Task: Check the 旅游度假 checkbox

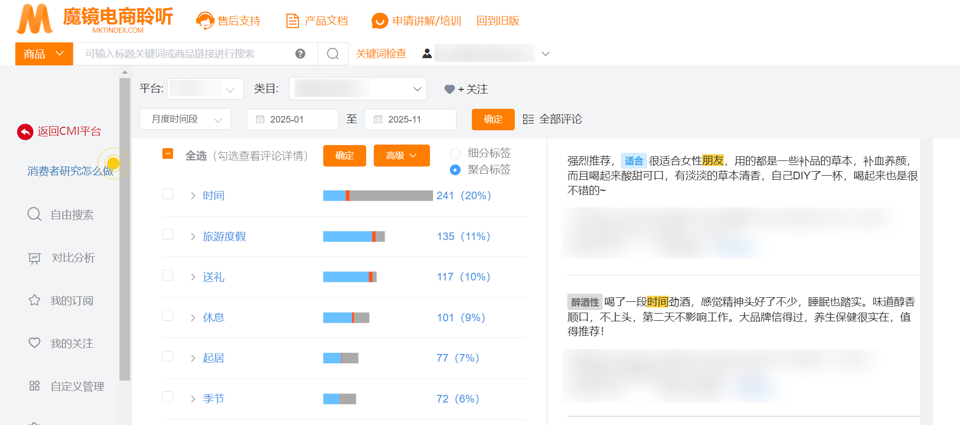Action: point(167,234)
